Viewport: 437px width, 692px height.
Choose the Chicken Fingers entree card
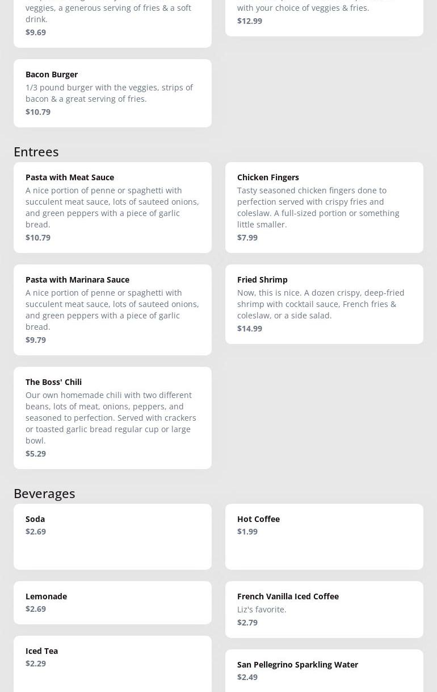click(324, 208)
